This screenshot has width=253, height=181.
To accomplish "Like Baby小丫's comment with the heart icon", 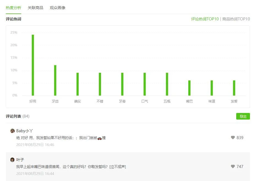I will (233, 137).
